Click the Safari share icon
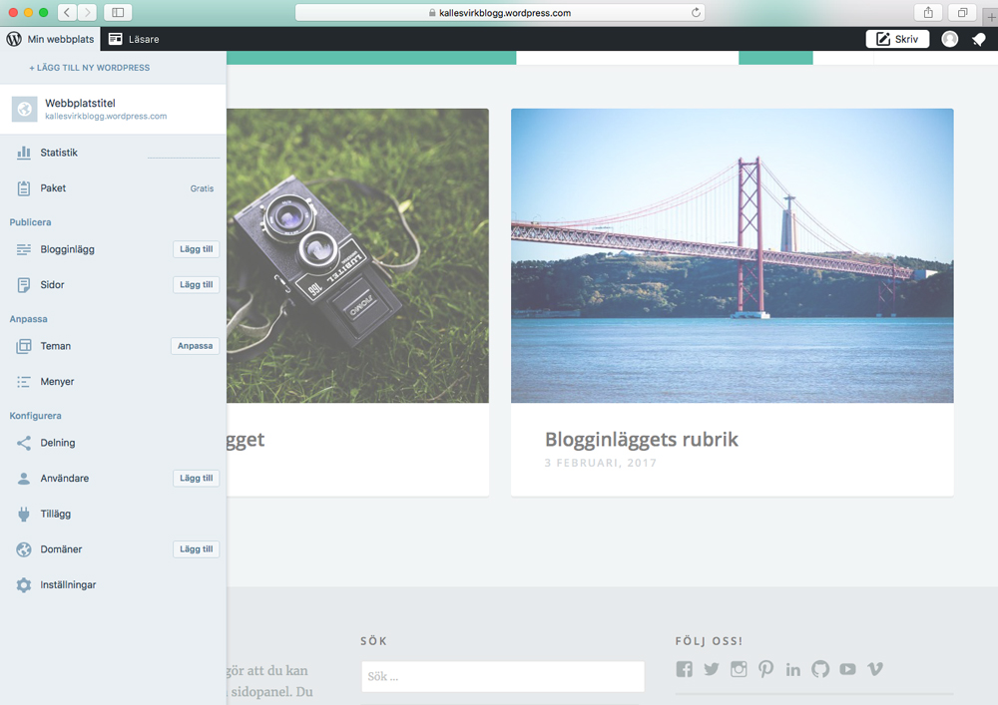The image size is (998, 705). tap(928, 13)
